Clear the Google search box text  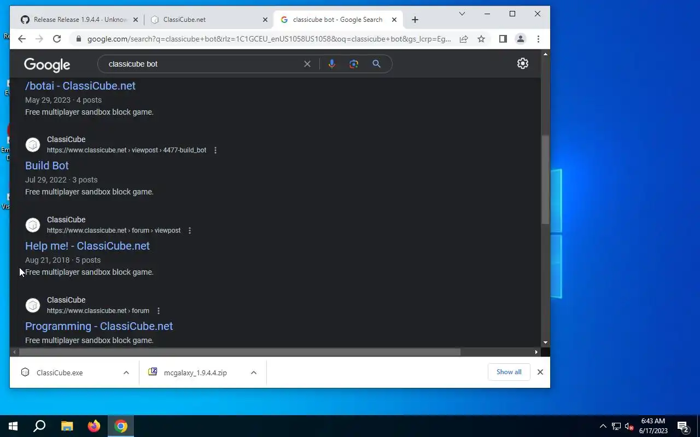307,64
